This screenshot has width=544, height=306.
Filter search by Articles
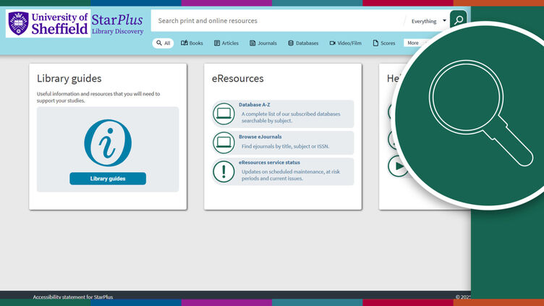click(226, 43)
